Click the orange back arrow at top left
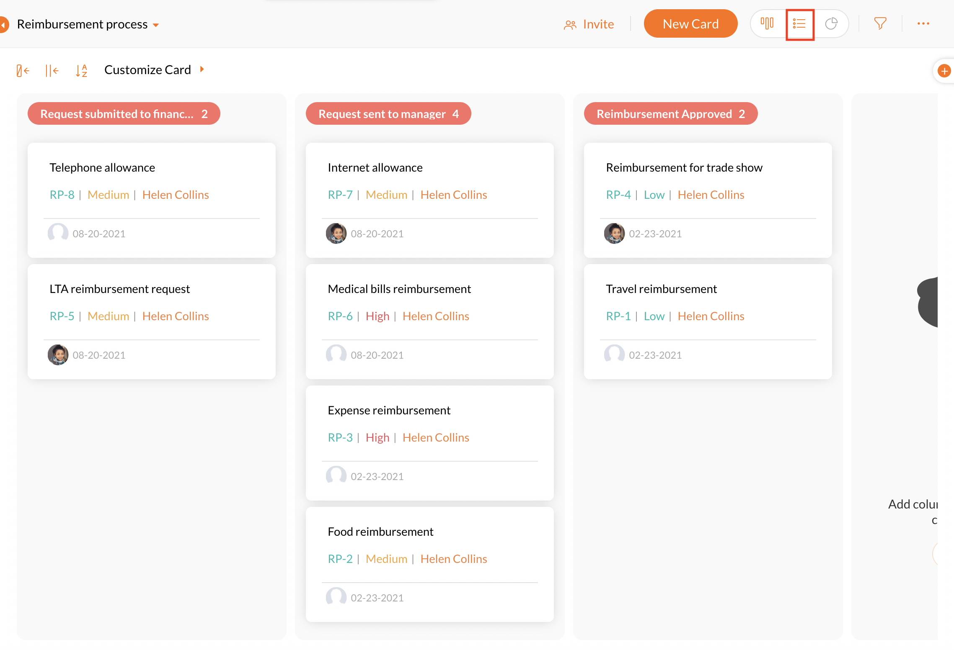 pos(3,24)
